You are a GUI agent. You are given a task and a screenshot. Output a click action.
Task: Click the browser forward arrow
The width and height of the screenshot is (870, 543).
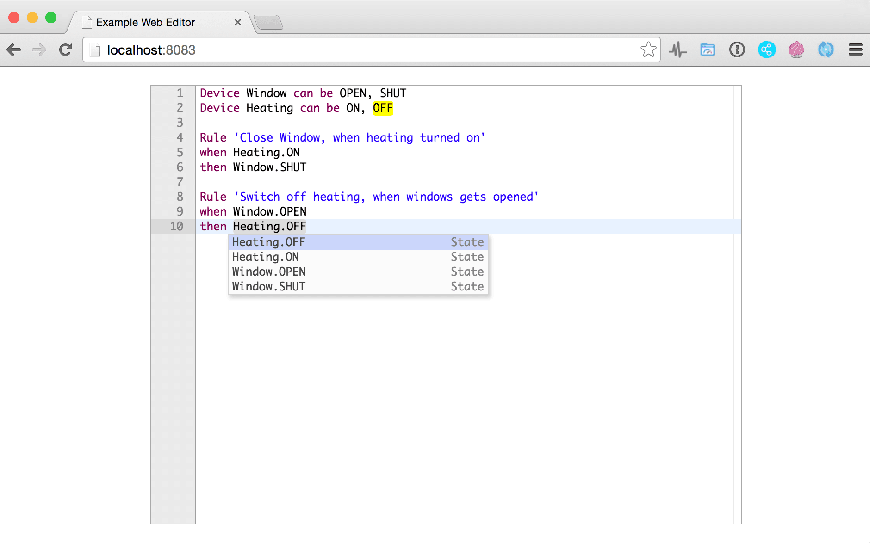tap(39, 49)
